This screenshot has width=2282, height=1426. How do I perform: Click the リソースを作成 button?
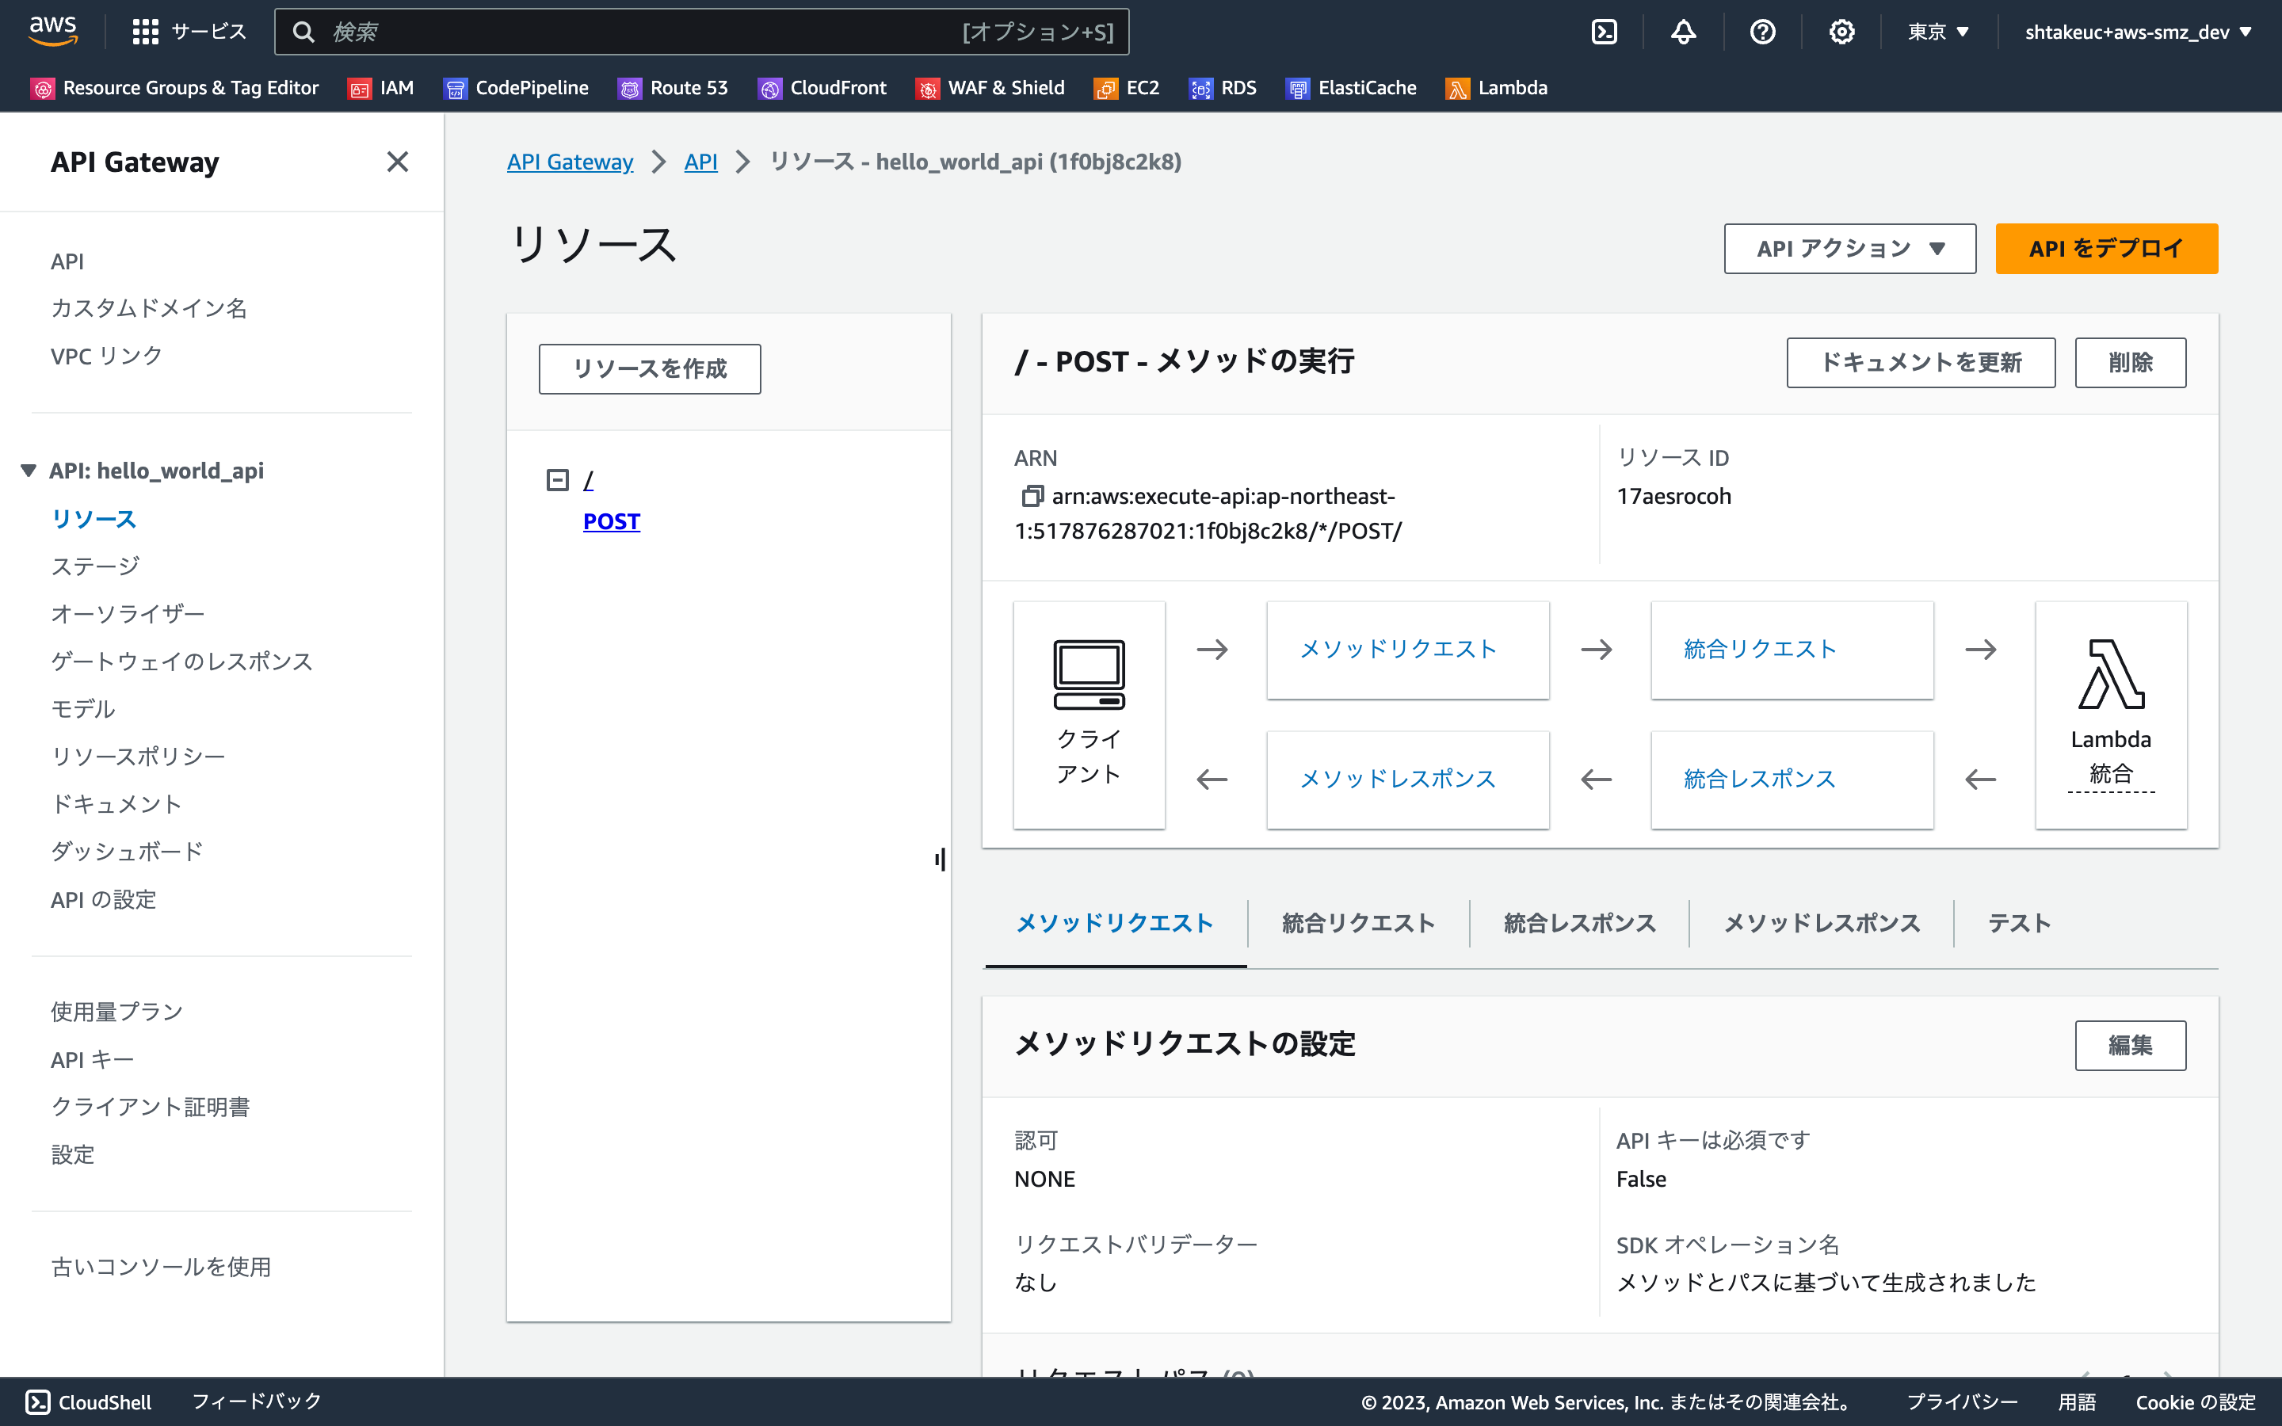point(650,368)
